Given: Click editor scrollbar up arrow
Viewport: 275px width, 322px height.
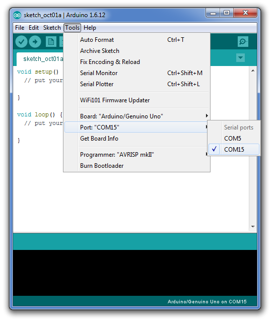Looking at the screenshot, I should click(x=253, y=71).
